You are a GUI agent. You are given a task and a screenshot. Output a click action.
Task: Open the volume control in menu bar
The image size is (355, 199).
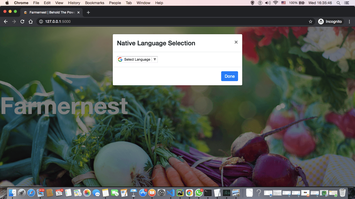click(x=268, y=3)
